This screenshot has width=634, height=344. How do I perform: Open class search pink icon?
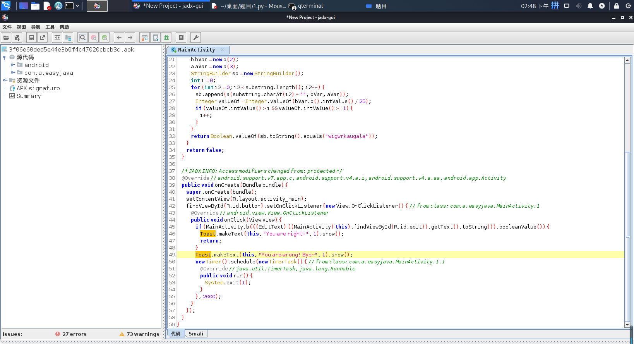(x=94, y=38)
